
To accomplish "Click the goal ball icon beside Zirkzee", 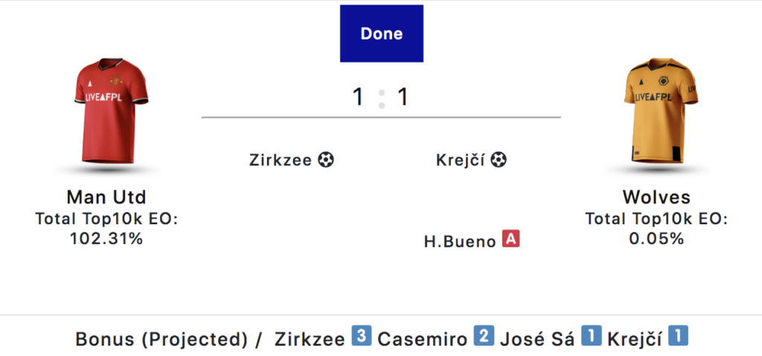I will coord(326,159).
